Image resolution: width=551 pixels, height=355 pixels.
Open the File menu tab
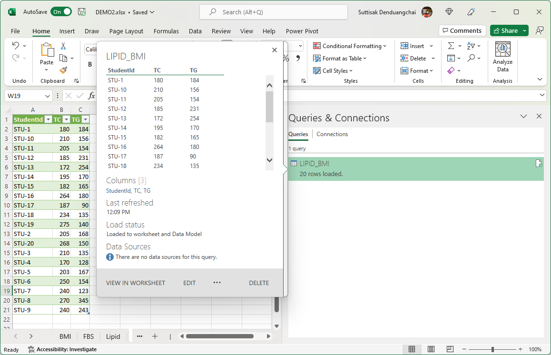click(x=15, y=31)
